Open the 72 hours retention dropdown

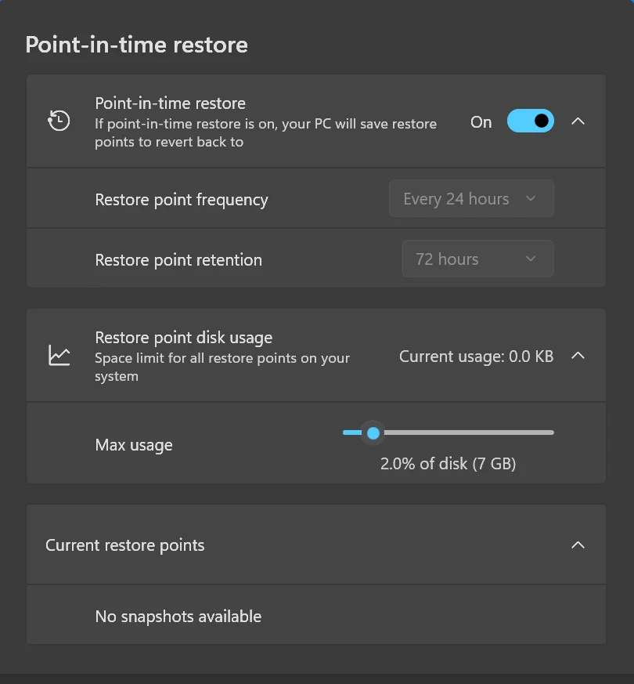[x=477, y=259]
